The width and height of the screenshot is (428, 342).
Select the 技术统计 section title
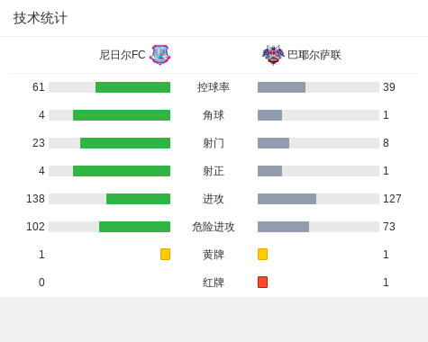click(x=41, y=18)
